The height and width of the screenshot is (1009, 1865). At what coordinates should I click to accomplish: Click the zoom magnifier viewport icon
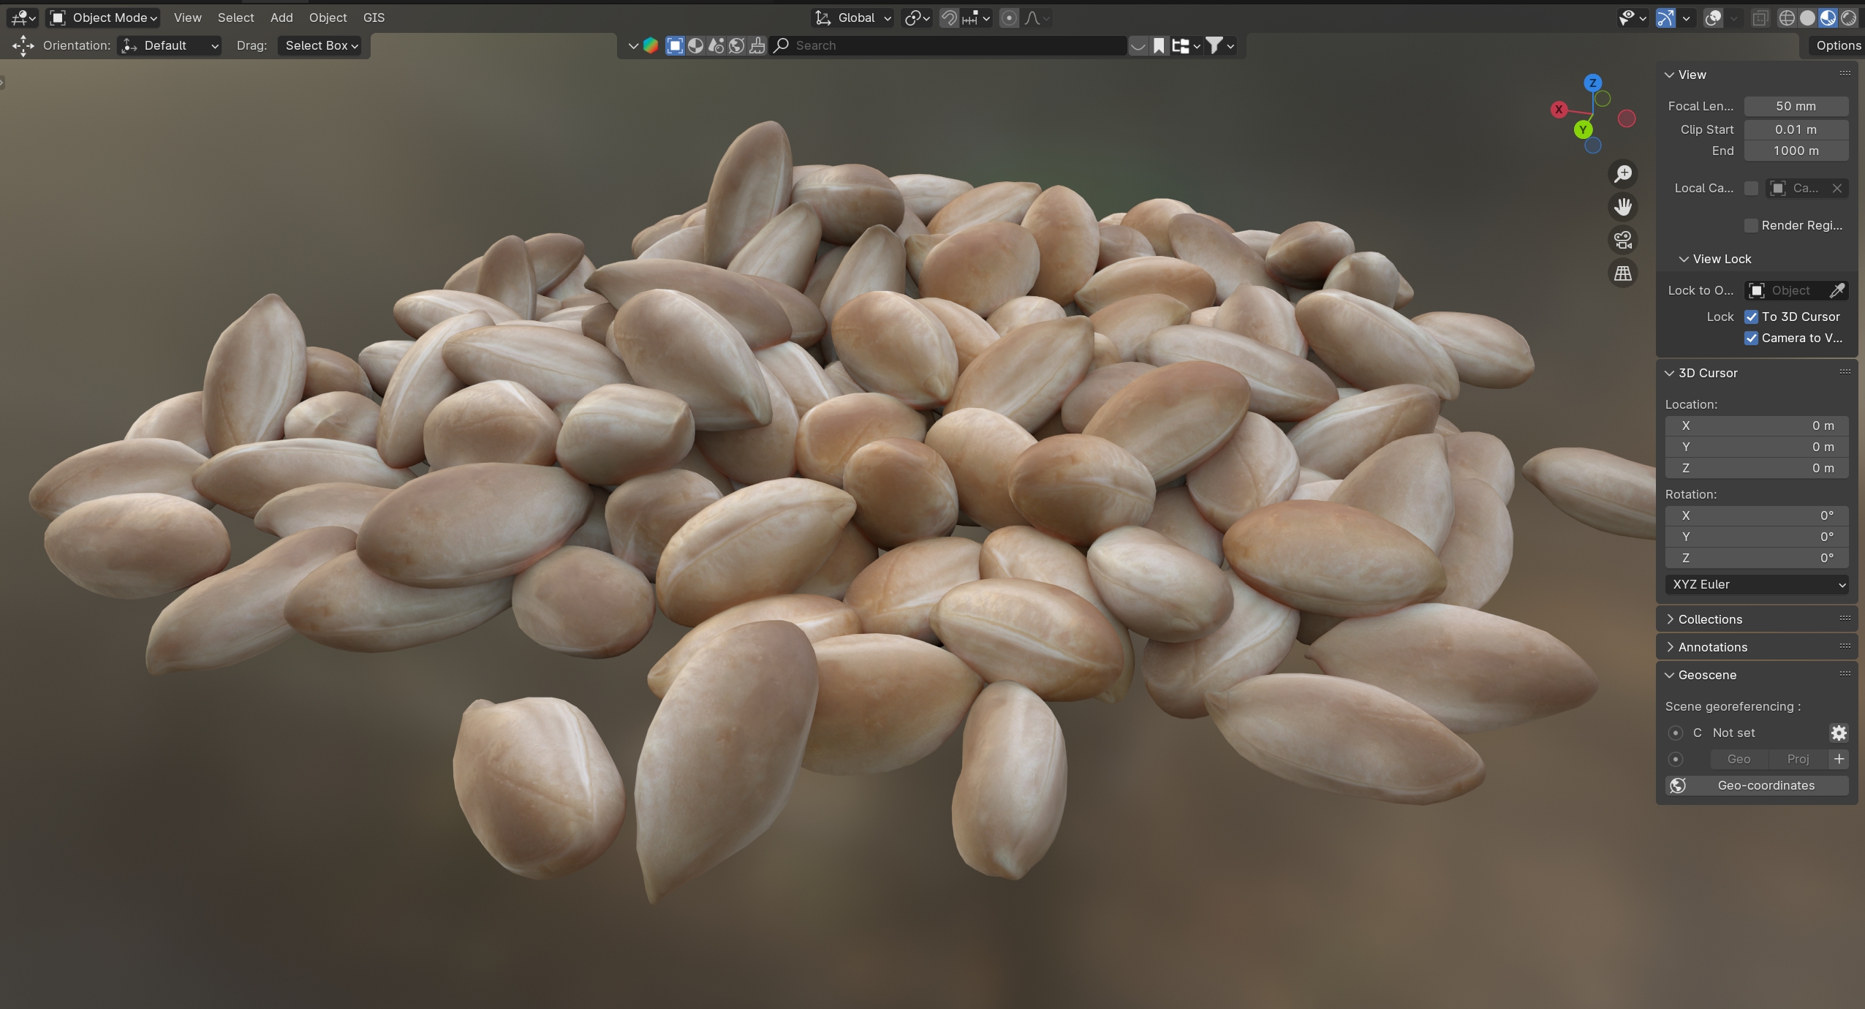pos(1623,174)
